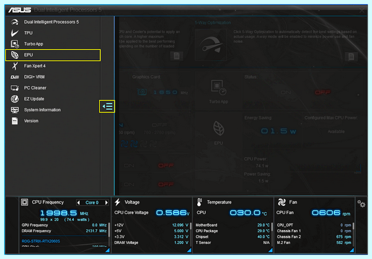The image size is (372, 259).
Task: Click the Chipset temperature row
Action: point(232,237)
